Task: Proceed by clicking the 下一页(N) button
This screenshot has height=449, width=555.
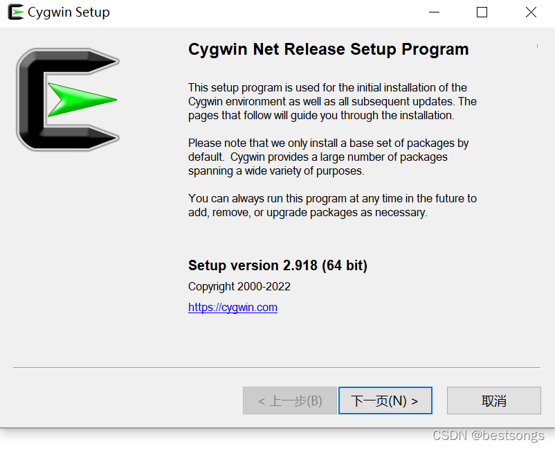Action: [385, 400]
